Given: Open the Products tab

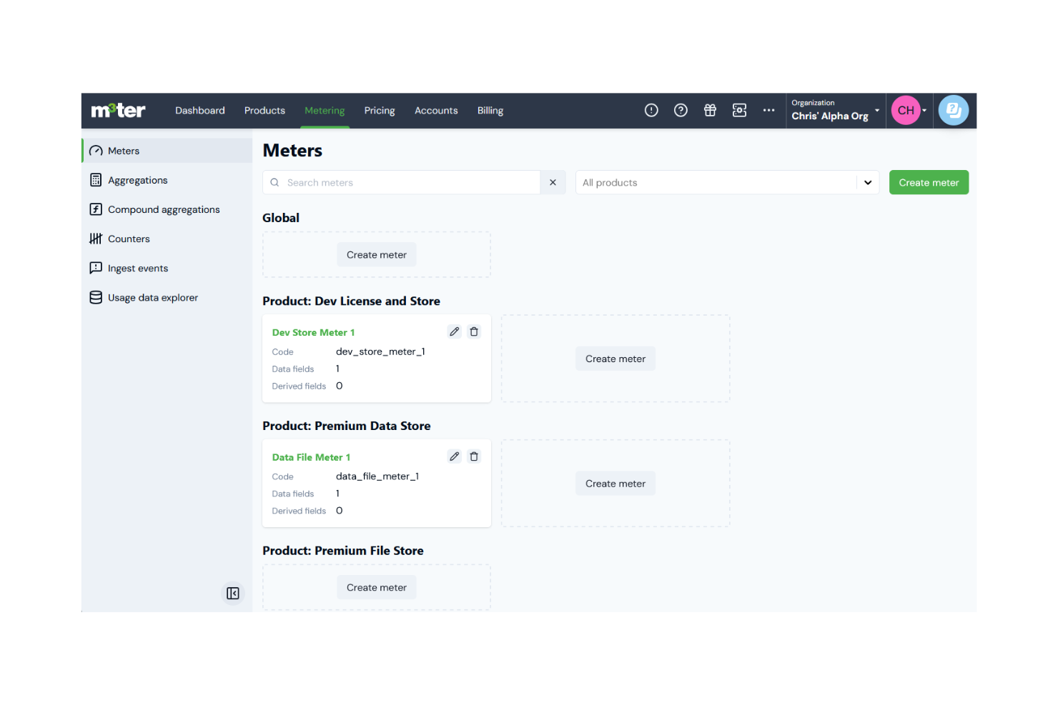Looking at the screenshot, I should tap(264, 110).
